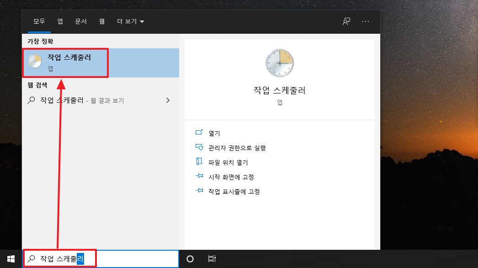Expand the 작업 스케줄러 web results chevron
Image resolution: width=478 pixels, height=268 pixels.
pos(168,100)
